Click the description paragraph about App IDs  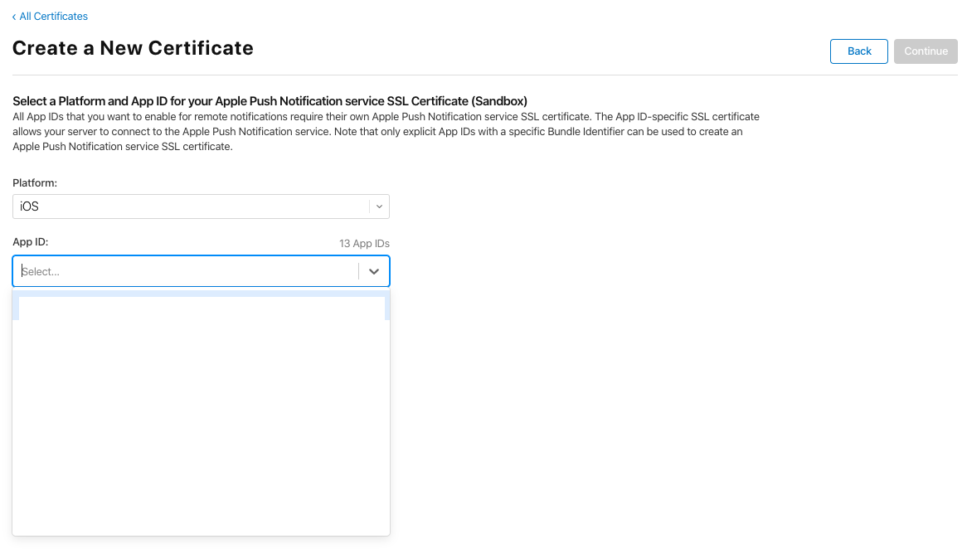[386, 131]
